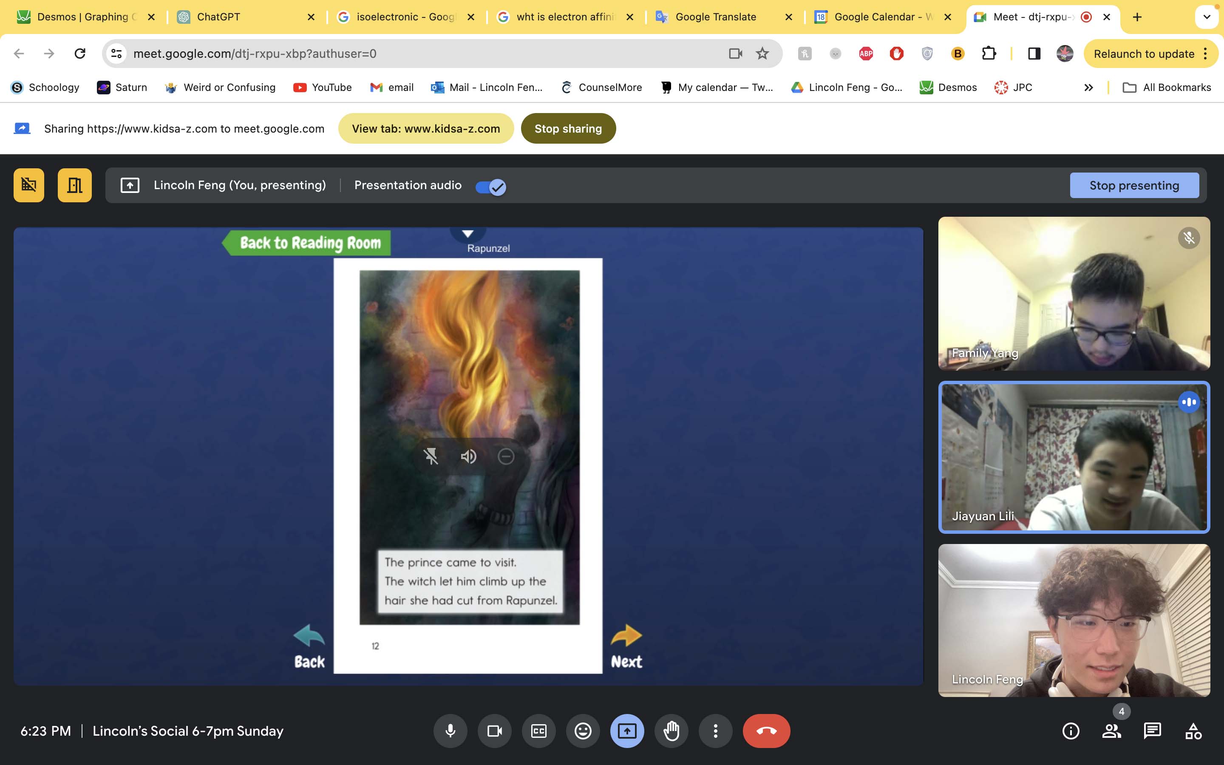
Task: Click the speaker volume icon on the presentation overlay
Action: pyautogui.click(x=468, y=456)
